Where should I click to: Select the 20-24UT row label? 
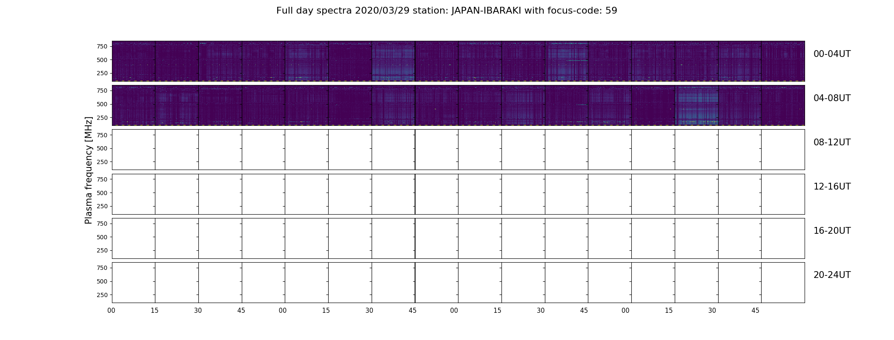pos(832,275)
